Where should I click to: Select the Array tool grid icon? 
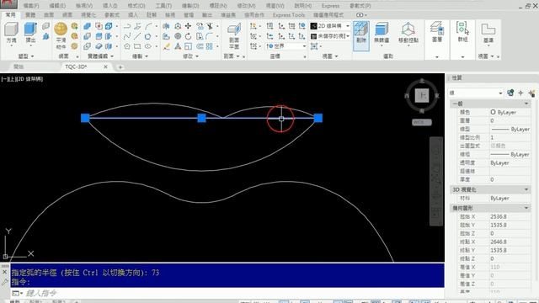pyautogui.click(x=210, y=46)
